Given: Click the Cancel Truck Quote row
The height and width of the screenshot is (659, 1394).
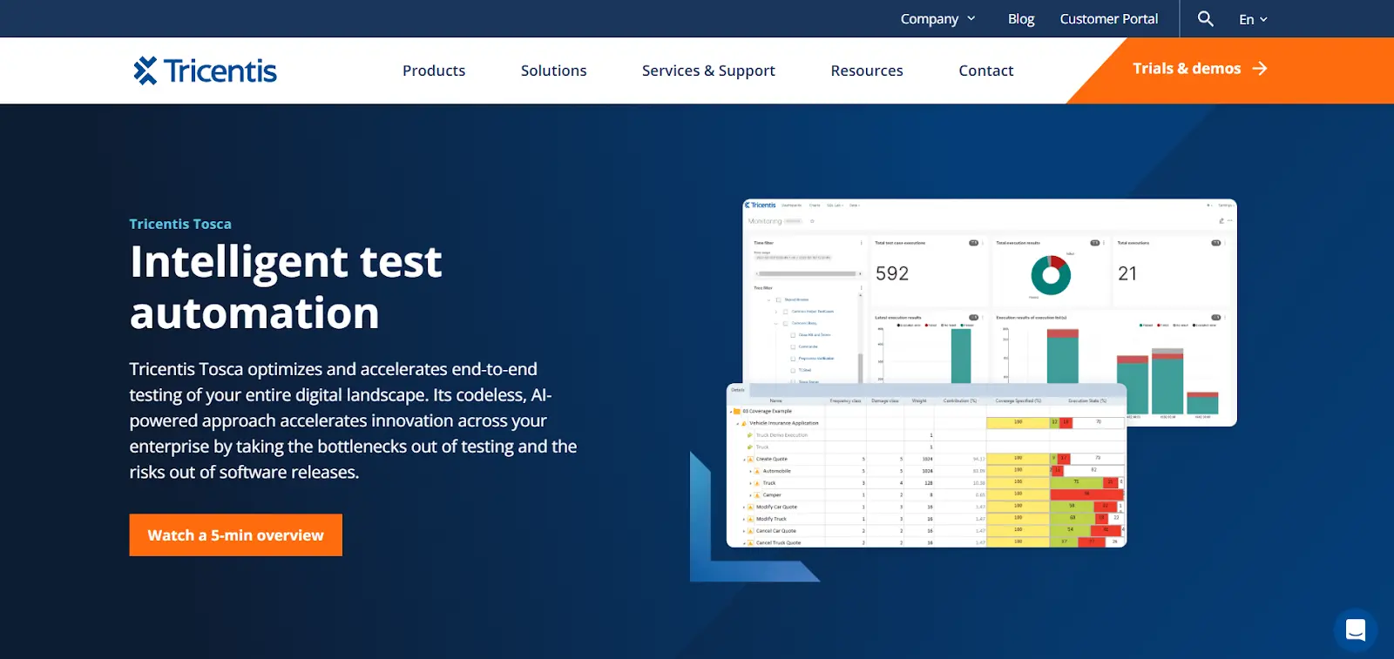Looking at the screenshot, I should tap(926, 542).
